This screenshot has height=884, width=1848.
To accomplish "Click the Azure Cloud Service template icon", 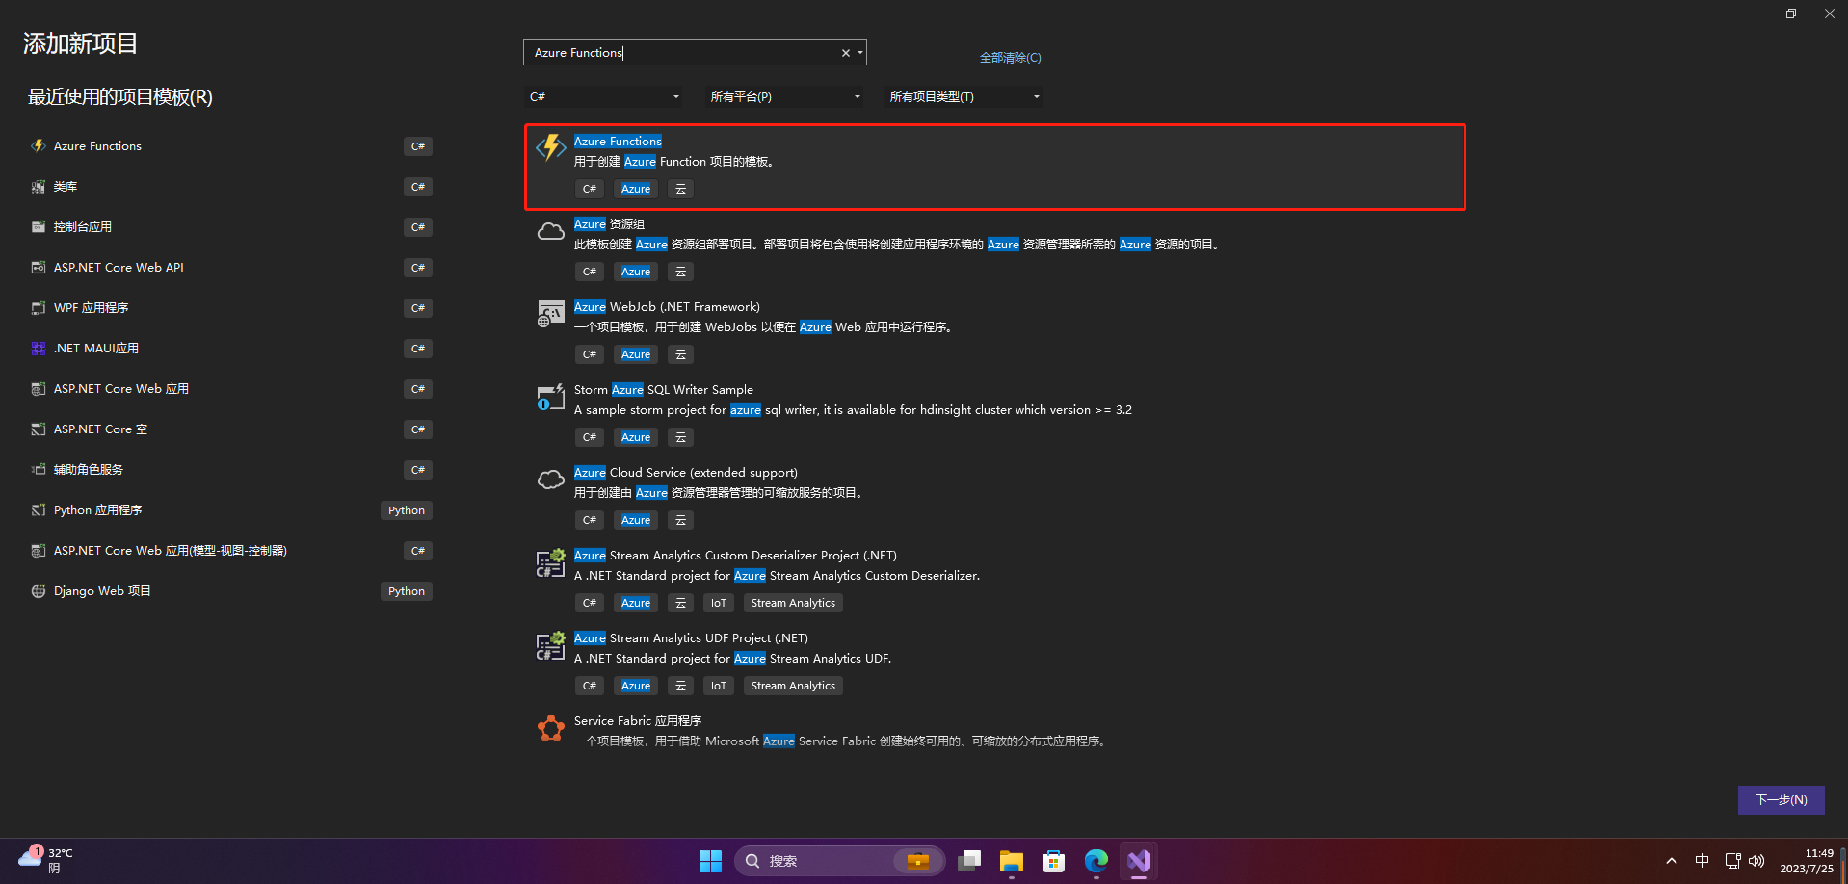I will [x=551, y=480].
